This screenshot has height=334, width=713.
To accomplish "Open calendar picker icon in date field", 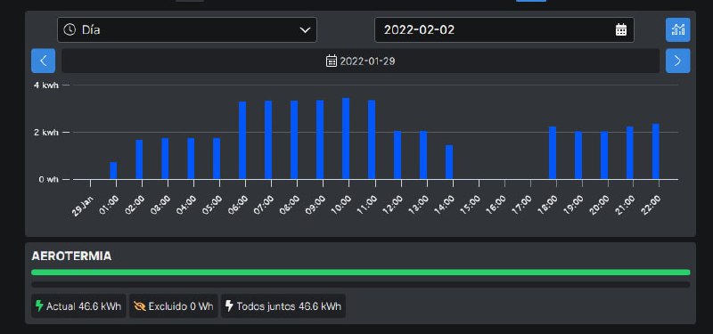I will 620,30.
